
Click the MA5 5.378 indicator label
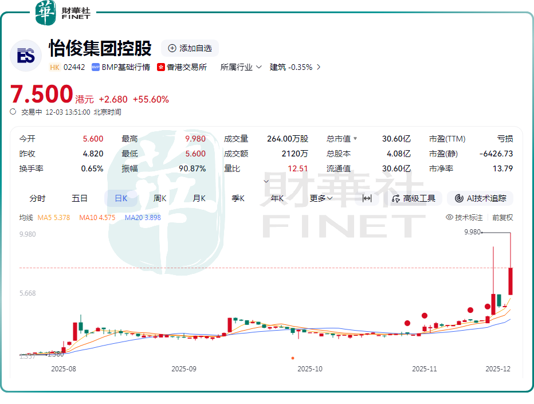[x=53, y=217]
